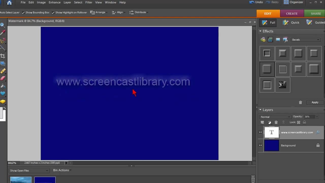Screen dimensions: 325x183
Task: Open the Distribute dropdown
Action: point(139,12)
